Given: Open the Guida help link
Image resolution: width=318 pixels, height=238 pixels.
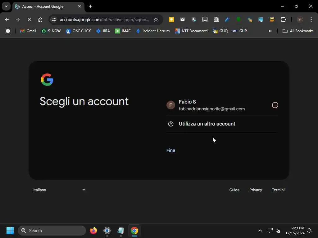Looking at the screenshot, I should pyautogui.click(x=234, y=190).
